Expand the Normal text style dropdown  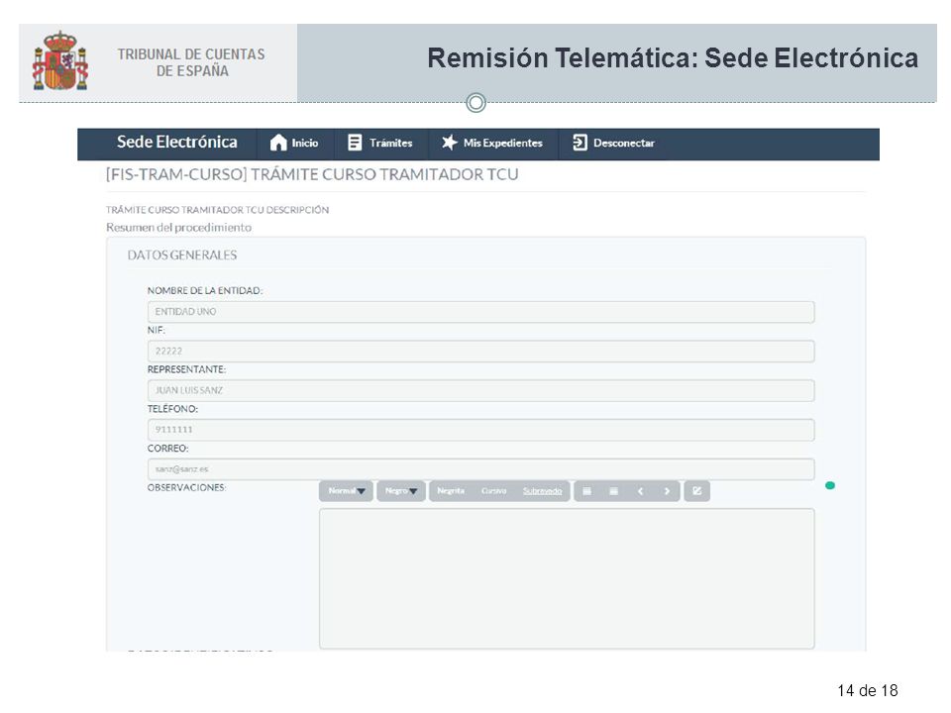(347, 491)
